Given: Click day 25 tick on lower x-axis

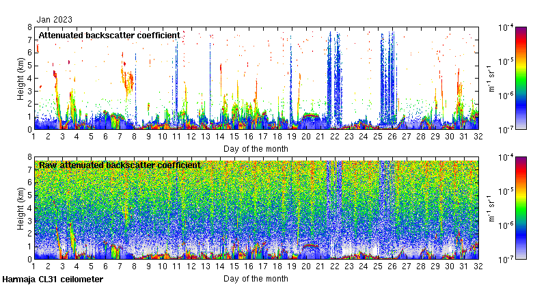Looking at the screenshot, I should point(378,266).
